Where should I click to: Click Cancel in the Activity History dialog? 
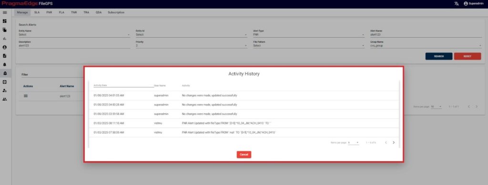pyautogui.click(x=244, y=155)
